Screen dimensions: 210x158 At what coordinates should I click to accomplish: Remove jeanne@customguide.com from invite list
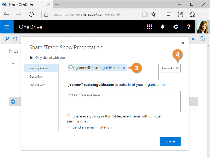pyautogui.click(x=124, y=68)
